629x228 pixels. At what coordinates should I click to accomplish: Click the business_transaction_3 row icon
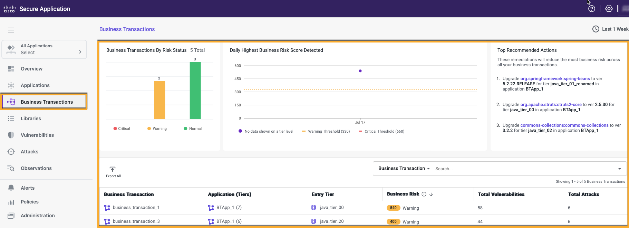coord(107,221)
